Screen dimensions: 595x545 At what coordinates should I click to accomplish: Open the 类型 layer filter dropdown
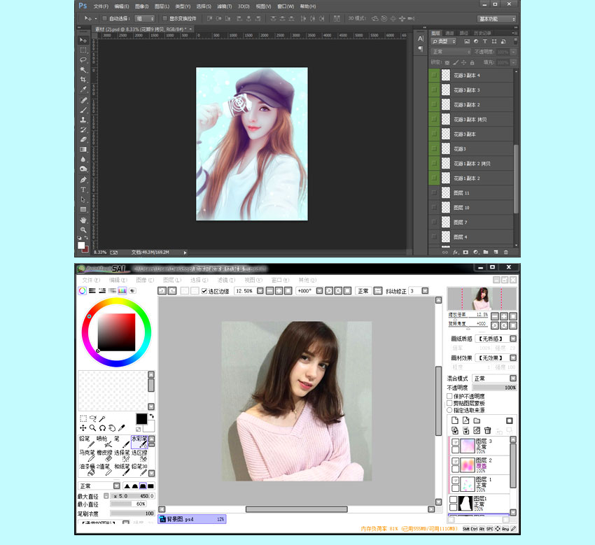[x=444, y=41]
